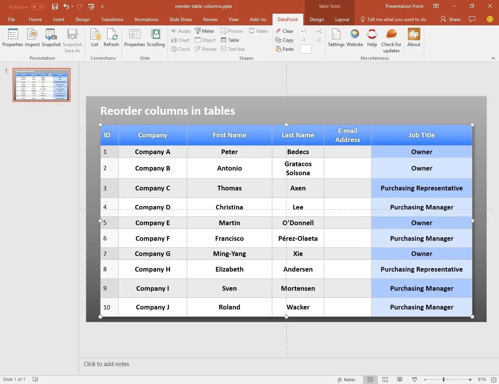Open DataPoint presentation Properties
The width and height of the screenshot is (499, 384).
[x=12, y=38]
